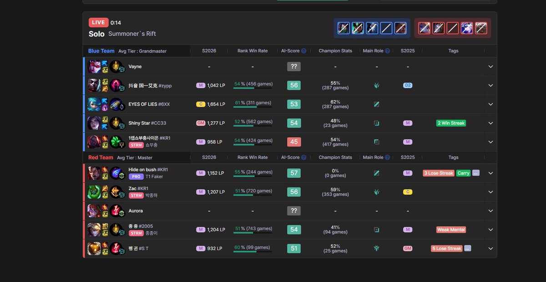Show more tags beside 5 Lose Streak
Viewport: 546px width, 282px height.
[467, 248]
